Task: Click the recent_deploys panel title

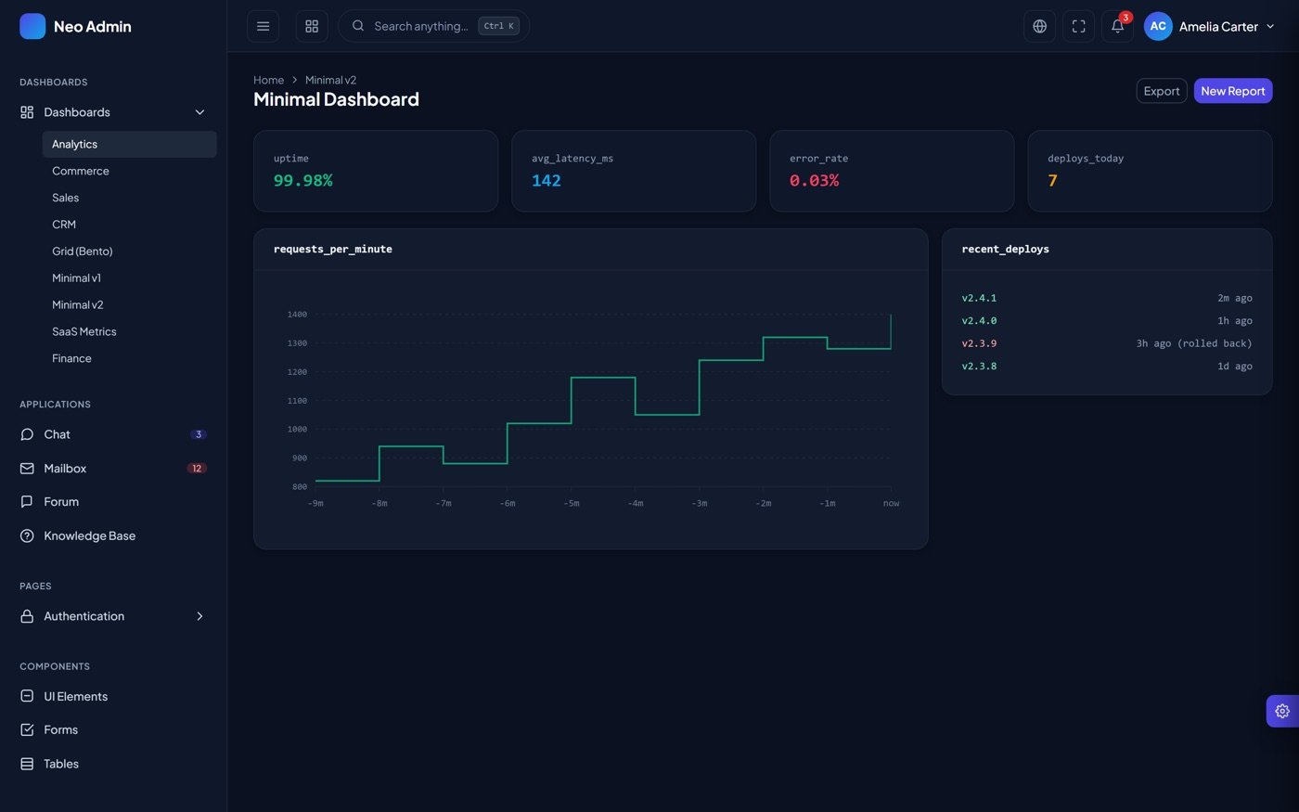Action: [x=1006, y=249]
